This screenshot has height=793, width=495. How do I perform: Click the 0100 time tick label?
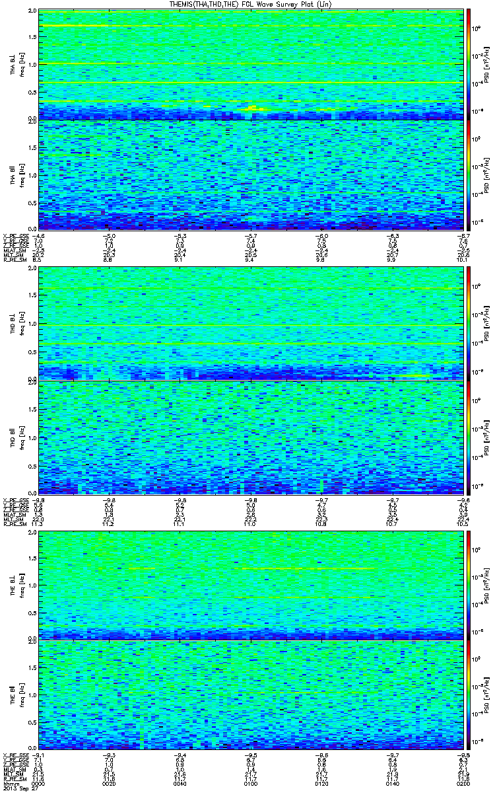pyautogui.click(x=250, y=783)
